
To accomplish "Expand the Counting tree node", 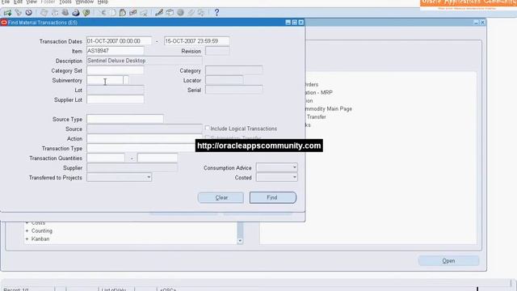I will pyautogui.click(x=27, y=231).
